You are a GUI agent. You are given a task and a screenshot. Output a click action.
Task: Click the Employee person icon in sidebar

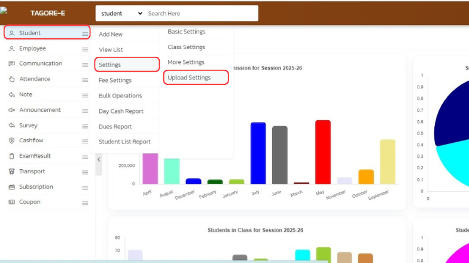[x=11, y=48]
